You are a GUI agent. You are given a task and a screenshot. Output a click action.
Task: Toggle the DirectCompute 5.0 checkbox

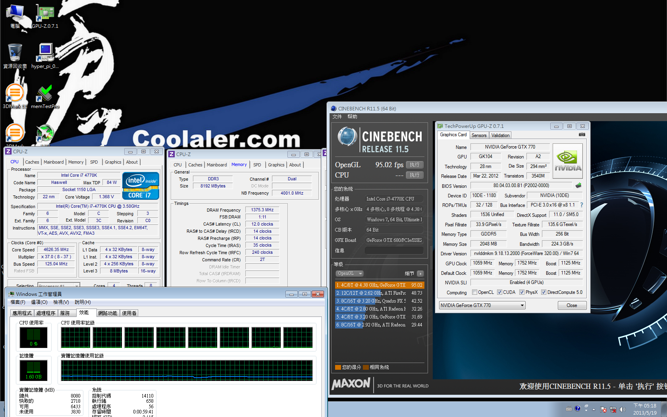pos(544,292)
